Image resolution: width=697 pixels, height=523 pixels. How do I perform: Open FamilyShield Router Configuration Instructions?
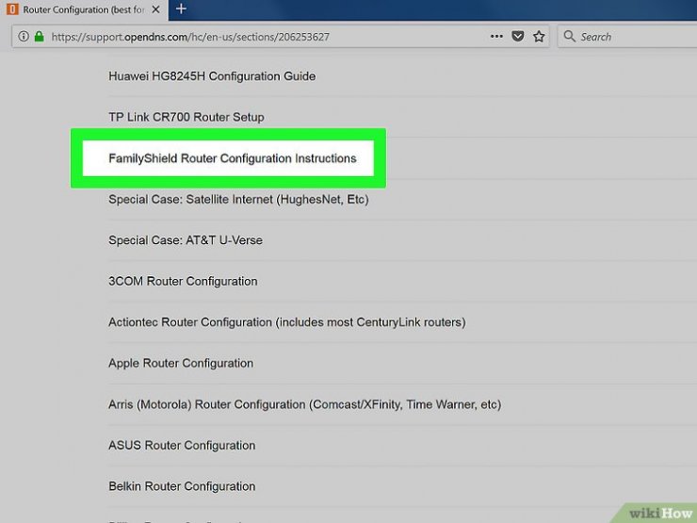233,158
